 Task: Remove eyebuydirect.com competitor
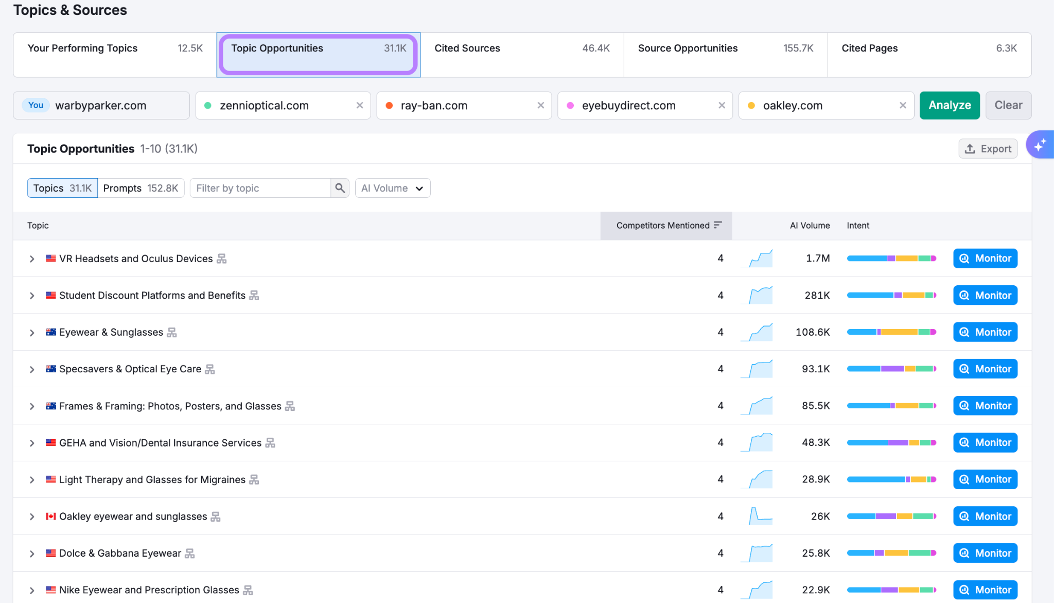coord(722,106)
